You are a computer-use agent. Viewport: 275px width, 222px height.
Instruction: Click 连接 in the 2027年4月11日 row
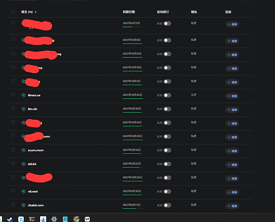(x=232, y=24)
